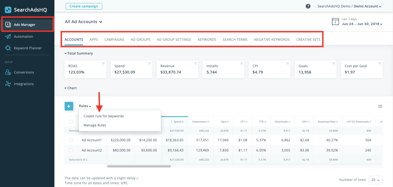Expand the Chart section
This screenshot has height=187, width=393.
click(x=71, y=88)
